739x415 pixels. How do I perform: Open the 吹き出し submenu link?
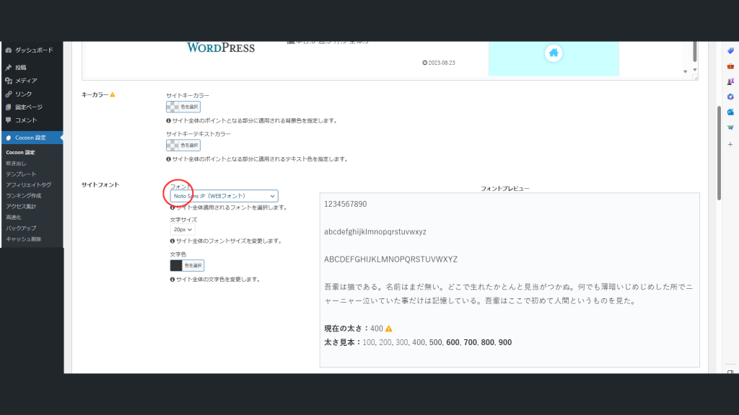[x=16, y=164]
